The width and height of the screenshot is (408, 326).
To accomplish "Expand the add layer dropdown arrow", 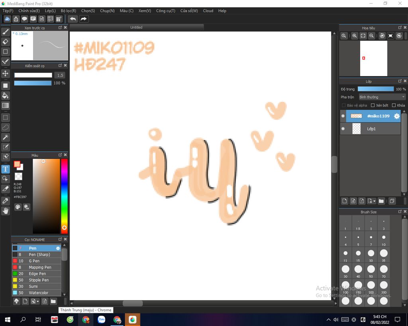I will click(x=375, y=201).
